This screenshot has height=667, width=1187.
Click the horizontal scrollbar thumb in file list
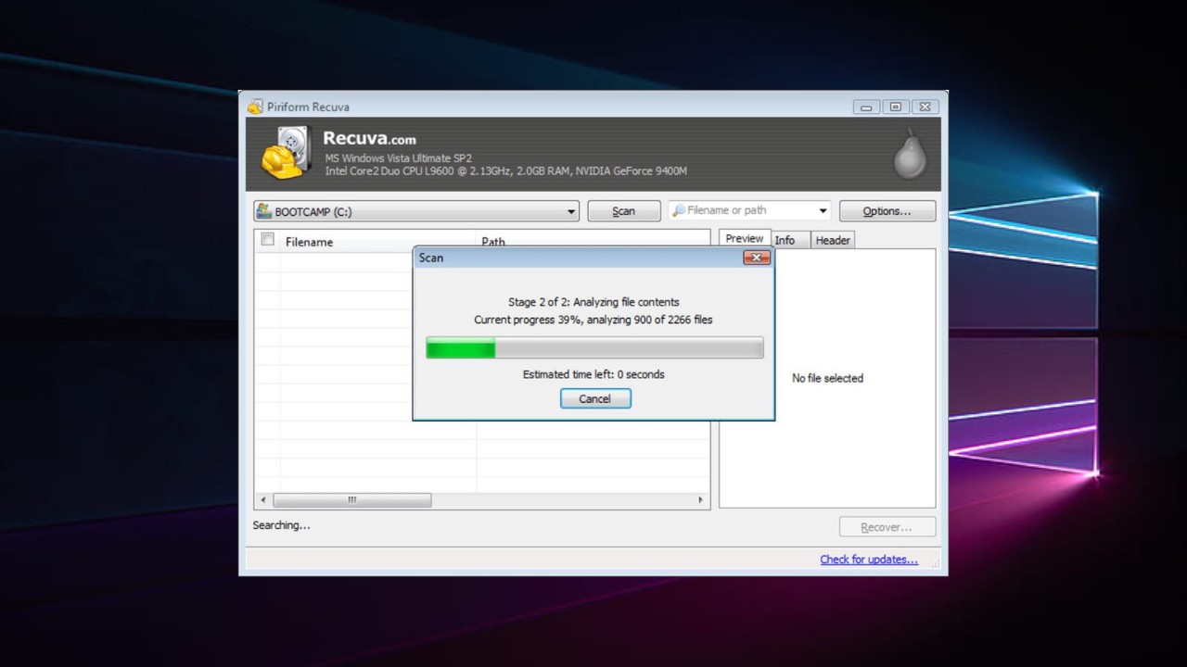point(352,500)
